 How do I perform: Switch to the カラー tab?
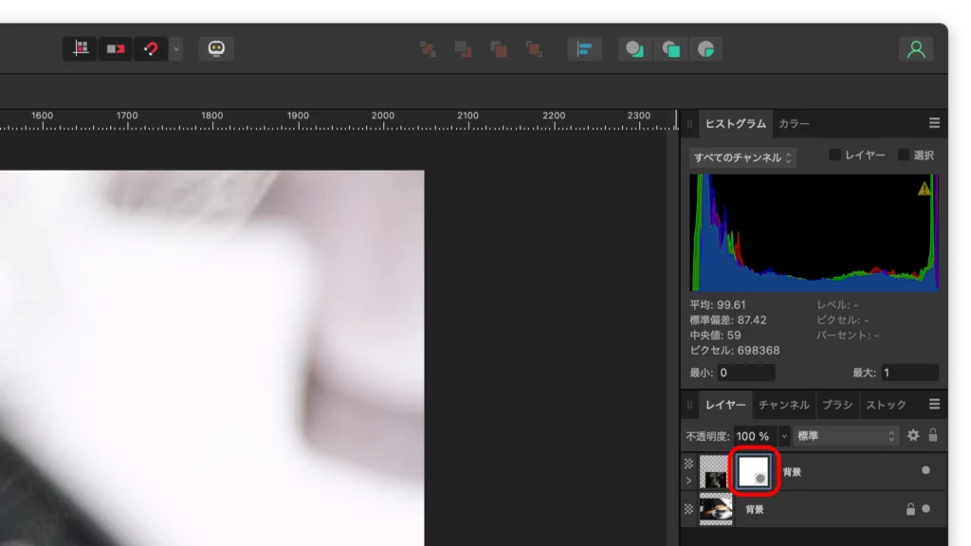point(794,124)
